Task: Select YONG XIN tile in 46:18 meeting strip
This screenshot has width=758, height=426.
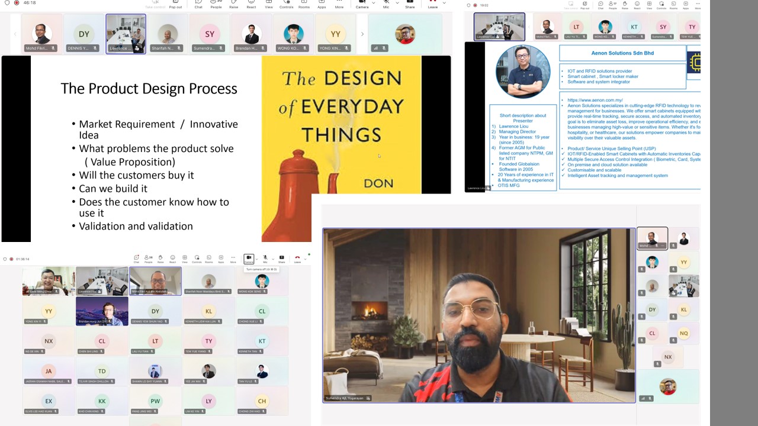Action: 336,34
